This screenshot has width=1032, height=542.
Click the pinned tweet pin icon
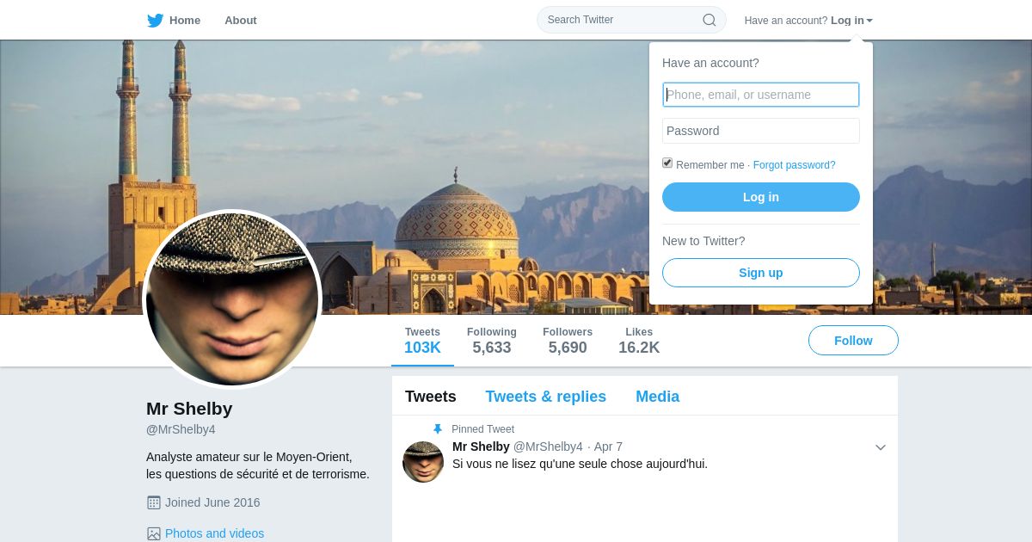click(438, 428)
